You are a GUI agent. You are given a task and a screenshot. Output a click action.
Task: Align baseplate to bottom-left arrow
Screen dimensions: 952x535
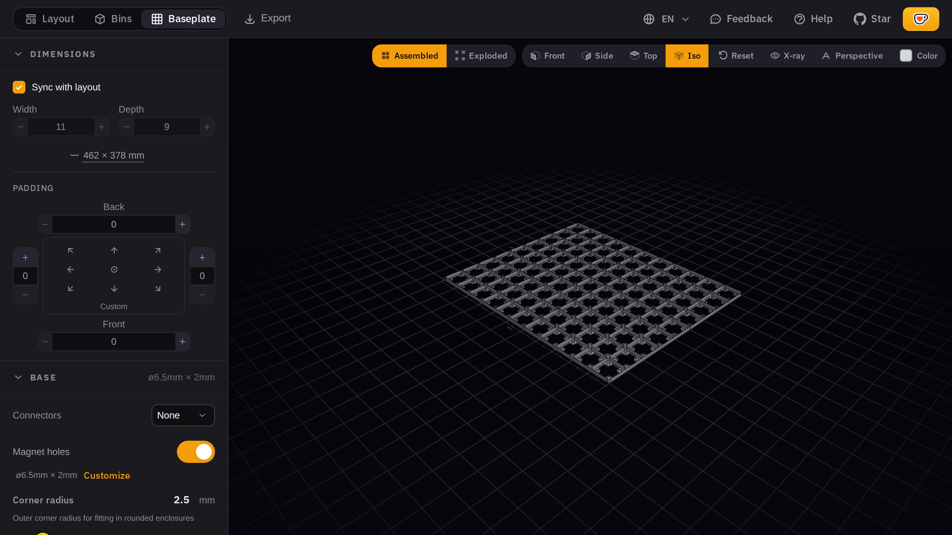71,289
